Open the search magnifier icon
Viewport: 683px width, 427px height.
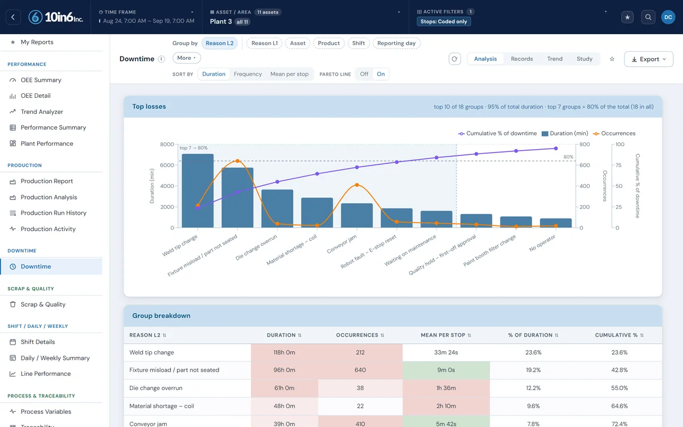tap(648, 17)
